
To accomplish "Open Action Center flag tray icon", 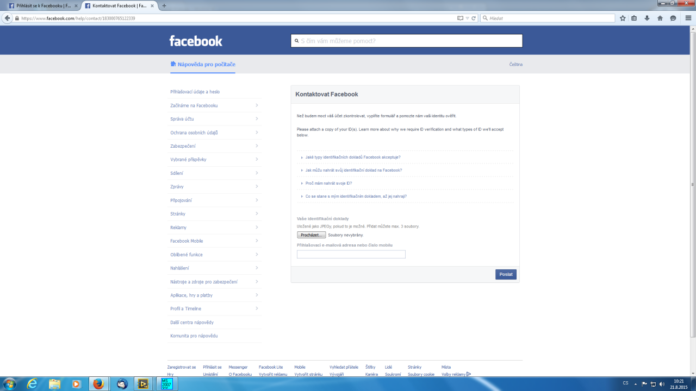I will point(645,383).
